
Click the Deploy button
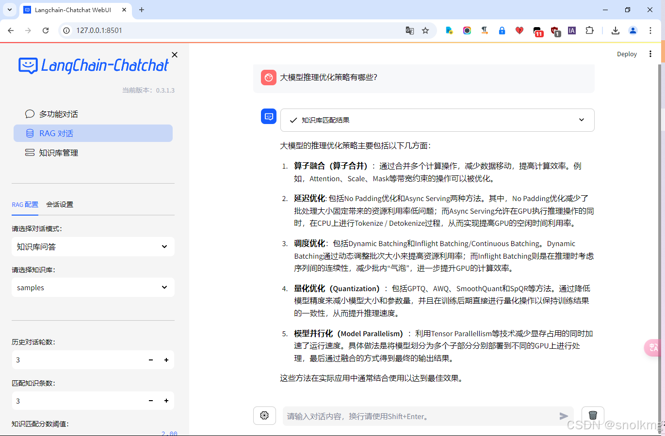point(627,54)
